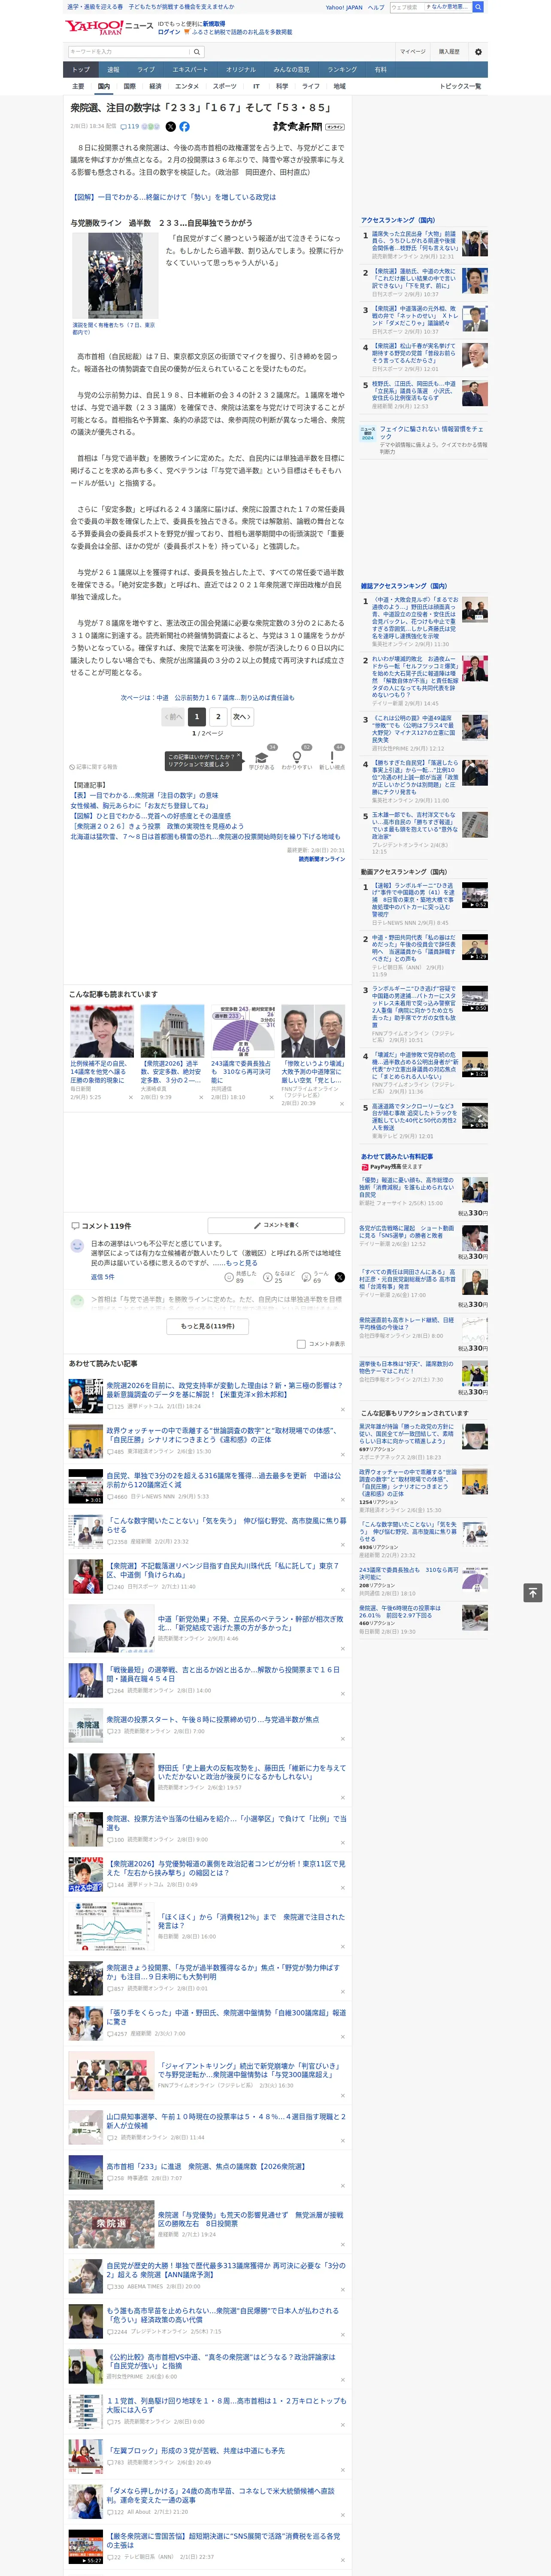This screenshot has width=551, height=2576.
Task: Click the ログイン link
Action: 169,32
